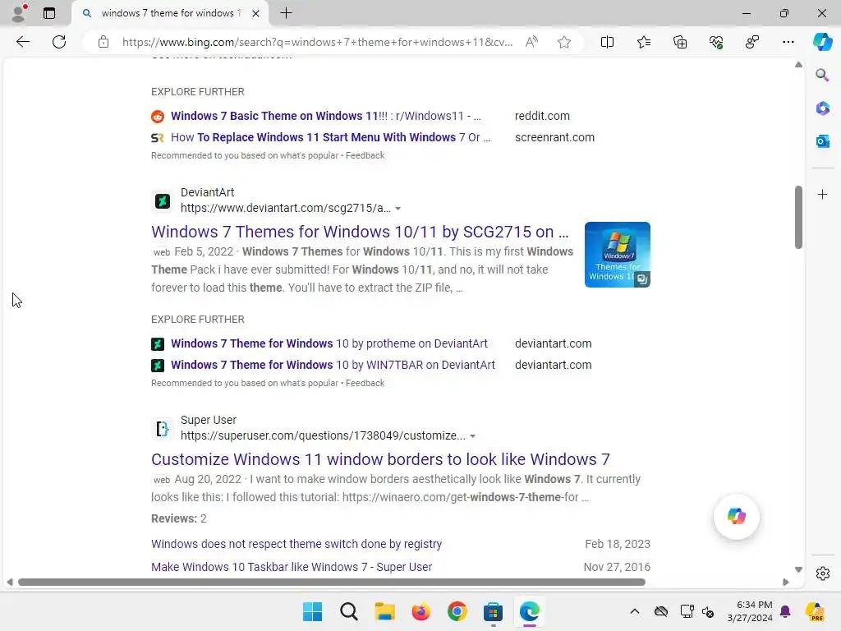The height and width of the screenshot is (631, 841).
Task: Click the scroll right arrow
Action: [785, 582]
